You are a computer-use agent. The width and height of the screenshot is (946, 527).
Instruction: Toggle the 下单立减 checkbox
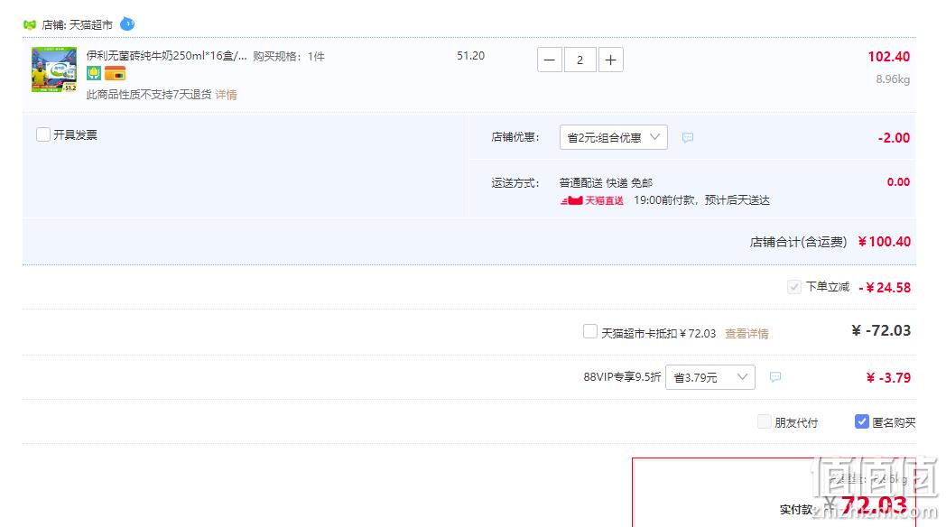pyautogui.click(x=794, y=287)
